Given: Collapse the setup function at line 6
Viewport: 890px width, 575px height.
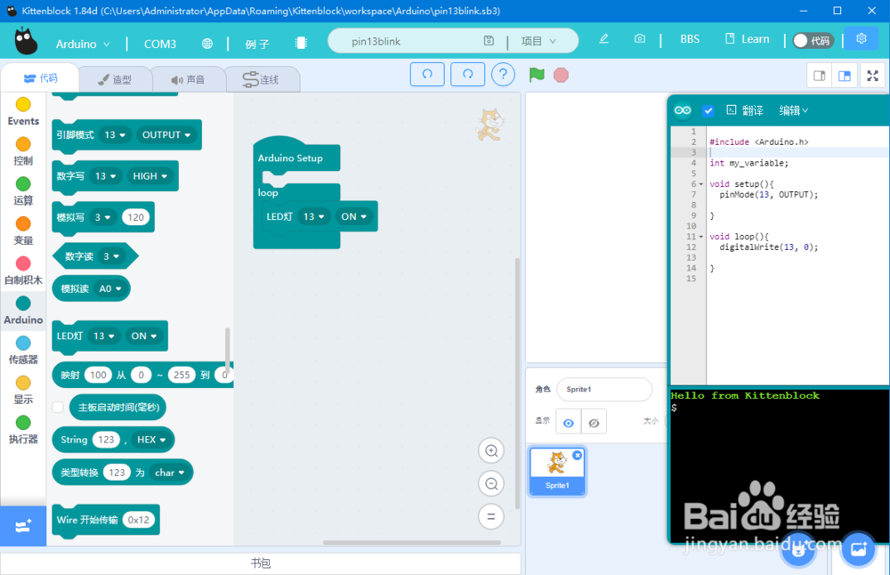Looking at the screenshot, I should (x=701, y=184).
